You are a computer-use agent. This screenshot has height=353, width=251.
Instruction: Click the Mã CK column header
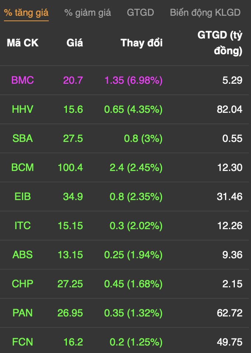(x=23, y=43)
